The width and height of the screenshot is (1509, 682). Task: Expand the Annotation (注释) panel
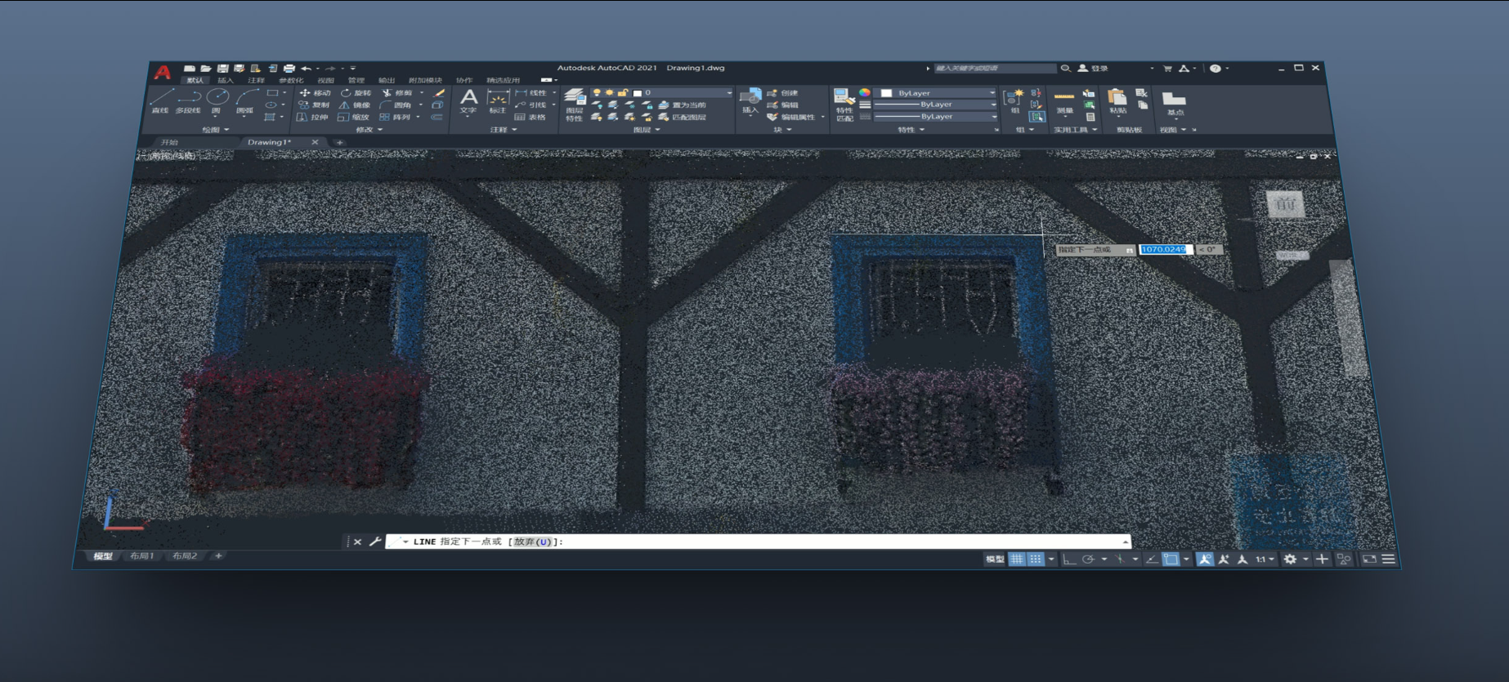pyautogui.click(x=504, y=130)
